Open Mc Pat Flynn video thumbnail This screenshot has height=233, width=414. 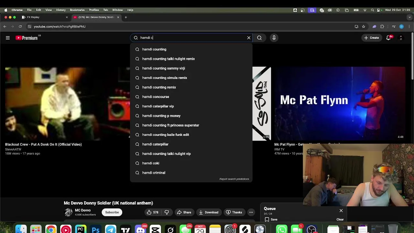[x=340, y=104]
